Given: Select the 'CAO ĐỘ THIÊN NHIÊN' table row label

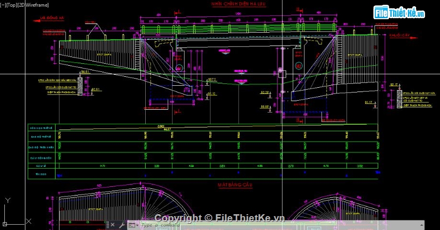Looking at the screenshot, I should tap(41, 147).
